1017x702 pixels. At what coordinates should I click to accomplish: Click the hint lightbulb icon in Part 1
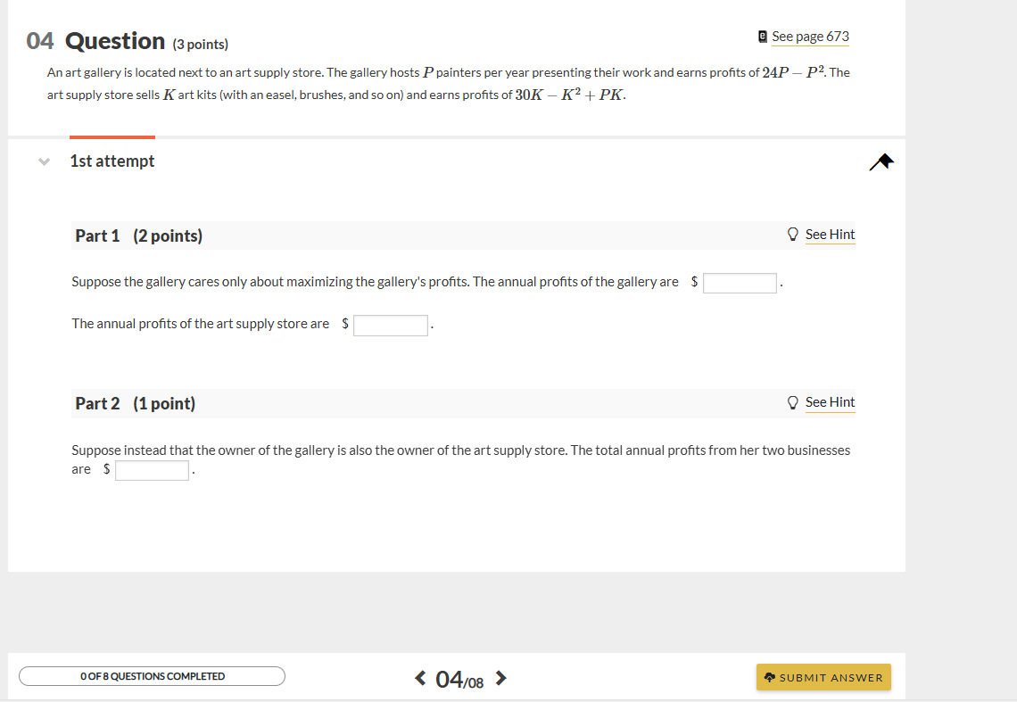[793, 234]
